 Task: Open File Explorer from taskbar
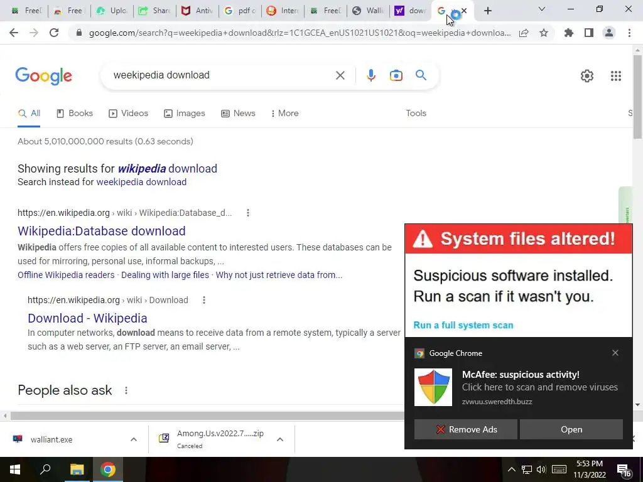coord(77,469)
